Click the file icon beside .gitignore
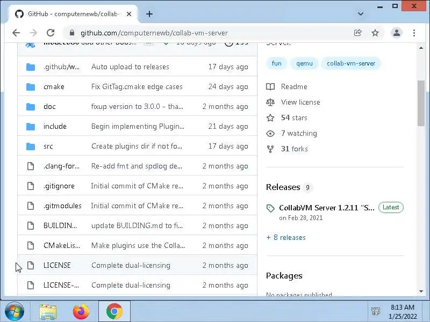 tap(31, 186)
